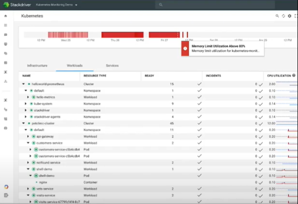The image size is (298, 204).
Task: Select the hello-metrics status icon
Action: 34,97
